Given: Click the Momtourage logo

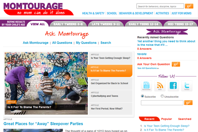Looking at the screenshot, I should [x=38, y=9].
